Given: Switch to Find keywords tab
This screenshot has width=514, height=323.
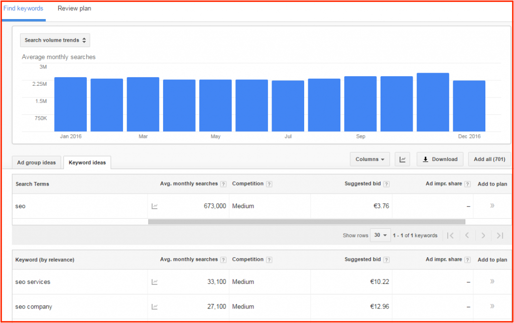Looking at the screenshot, I should click(23, 9).
